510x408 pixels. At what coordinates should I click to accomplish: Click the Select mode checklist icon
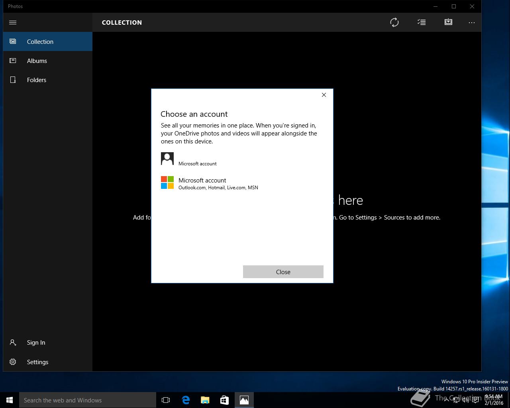pos(422,22)
